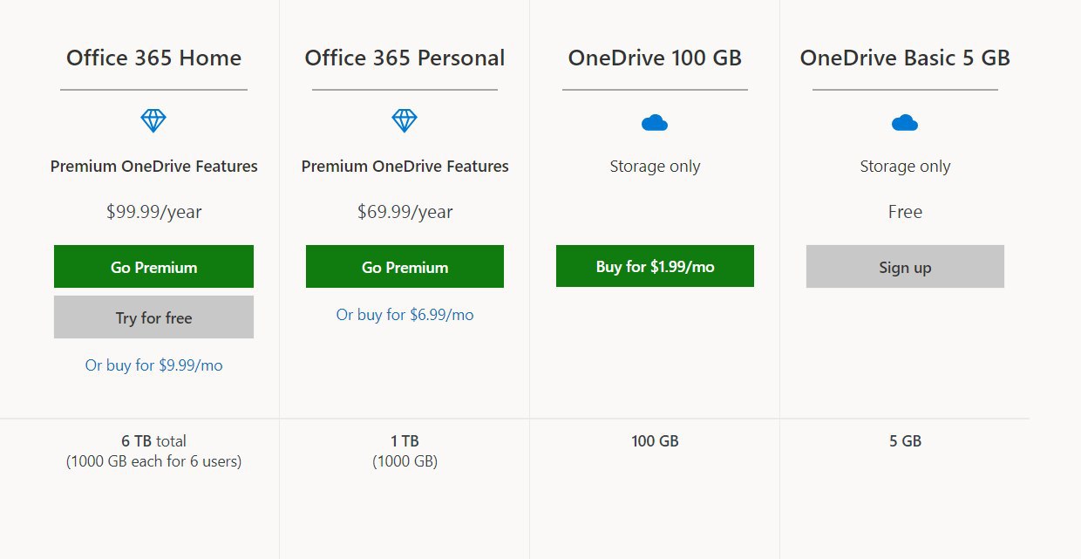Click 'Premium OneDrive Features' under Office 365 Home
The width and height of the screenshot is (1081, 559).
153,166
